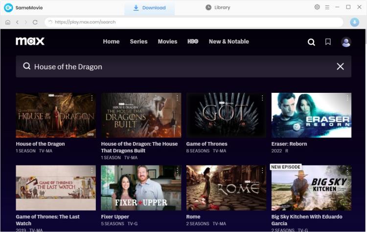367x232 pixels.
Task: Open the Fixer Upper thumbnail
Action: click(x=141, y=188)
